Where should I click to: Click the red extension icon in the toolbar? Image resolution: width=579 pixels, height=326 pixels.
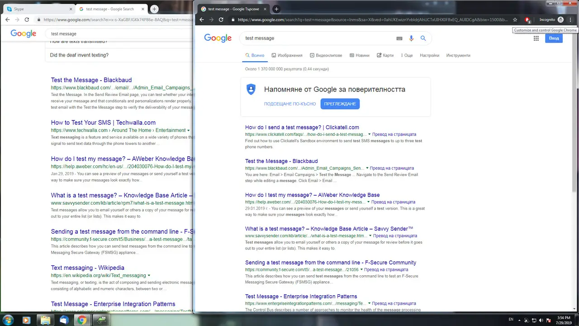527,20
